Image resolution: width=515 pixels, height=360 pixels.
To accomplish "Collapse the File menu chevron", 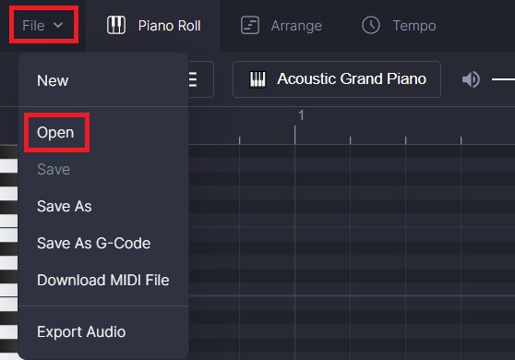I will 58,25.
